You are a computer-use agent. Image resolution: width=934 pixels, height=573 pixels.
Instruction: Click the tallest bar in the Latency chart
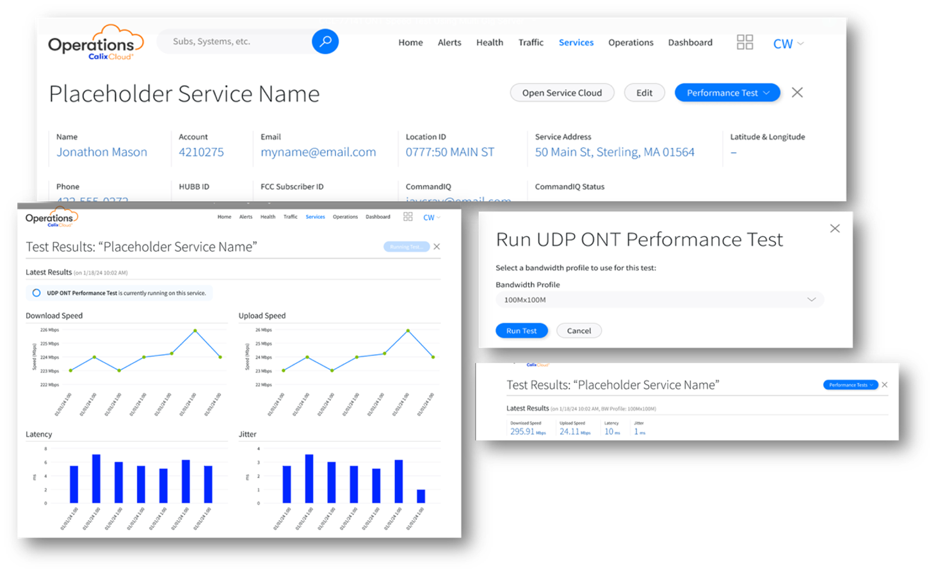click(x=96, y=479)
